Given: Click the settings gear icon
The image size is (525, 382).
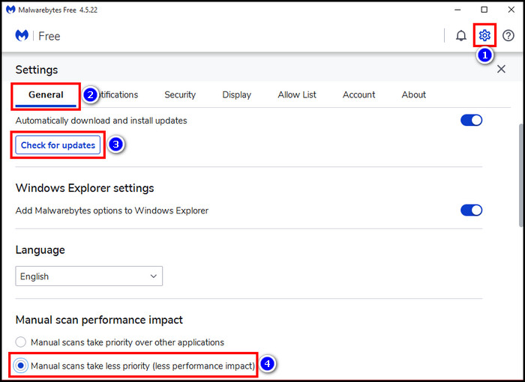Looking at the screenshot, I should tap(484, 35).
